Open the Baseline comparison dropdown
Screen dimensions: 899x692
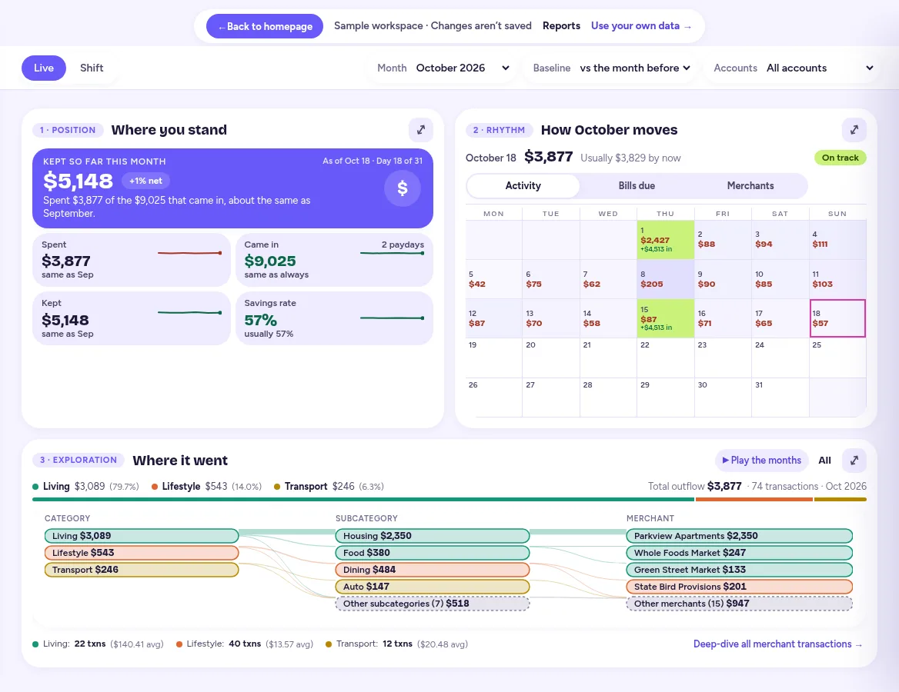coord(611,68)
